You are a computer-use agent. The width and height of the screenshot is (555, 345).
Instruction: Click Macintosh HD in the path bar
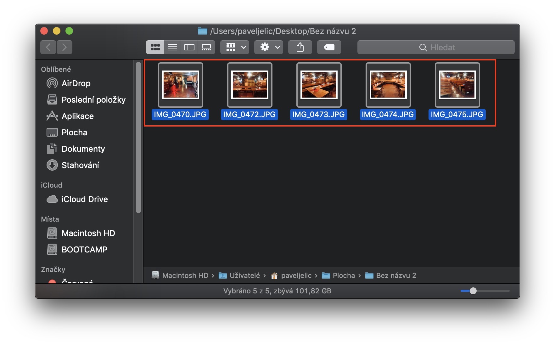tap(185, 275)
